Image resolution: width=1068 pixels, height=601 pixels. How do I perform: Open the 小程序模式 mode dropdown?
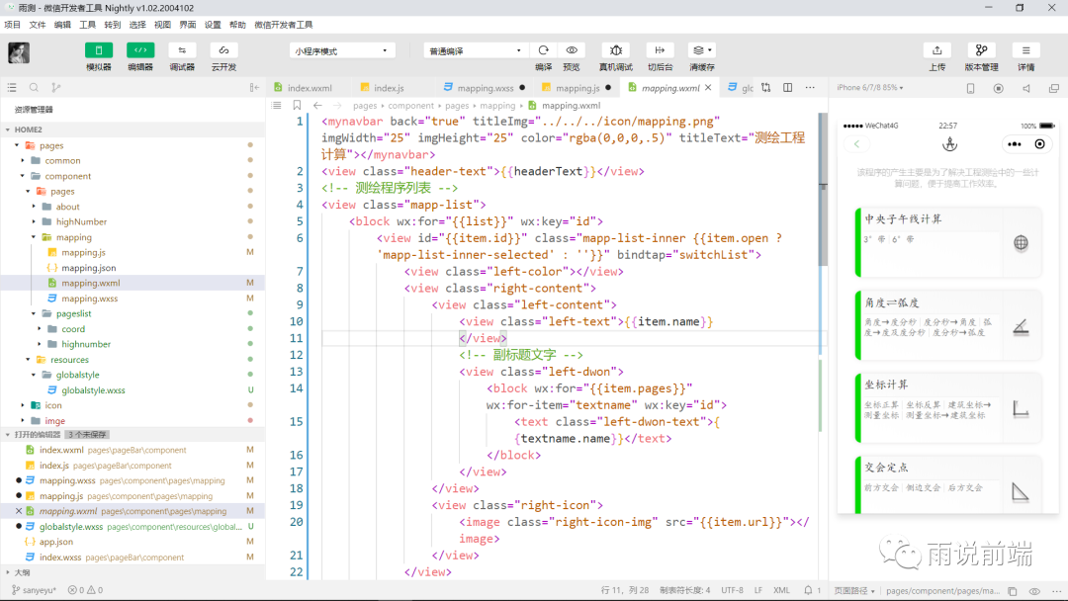pyautogui.click(x=342, y=50)
